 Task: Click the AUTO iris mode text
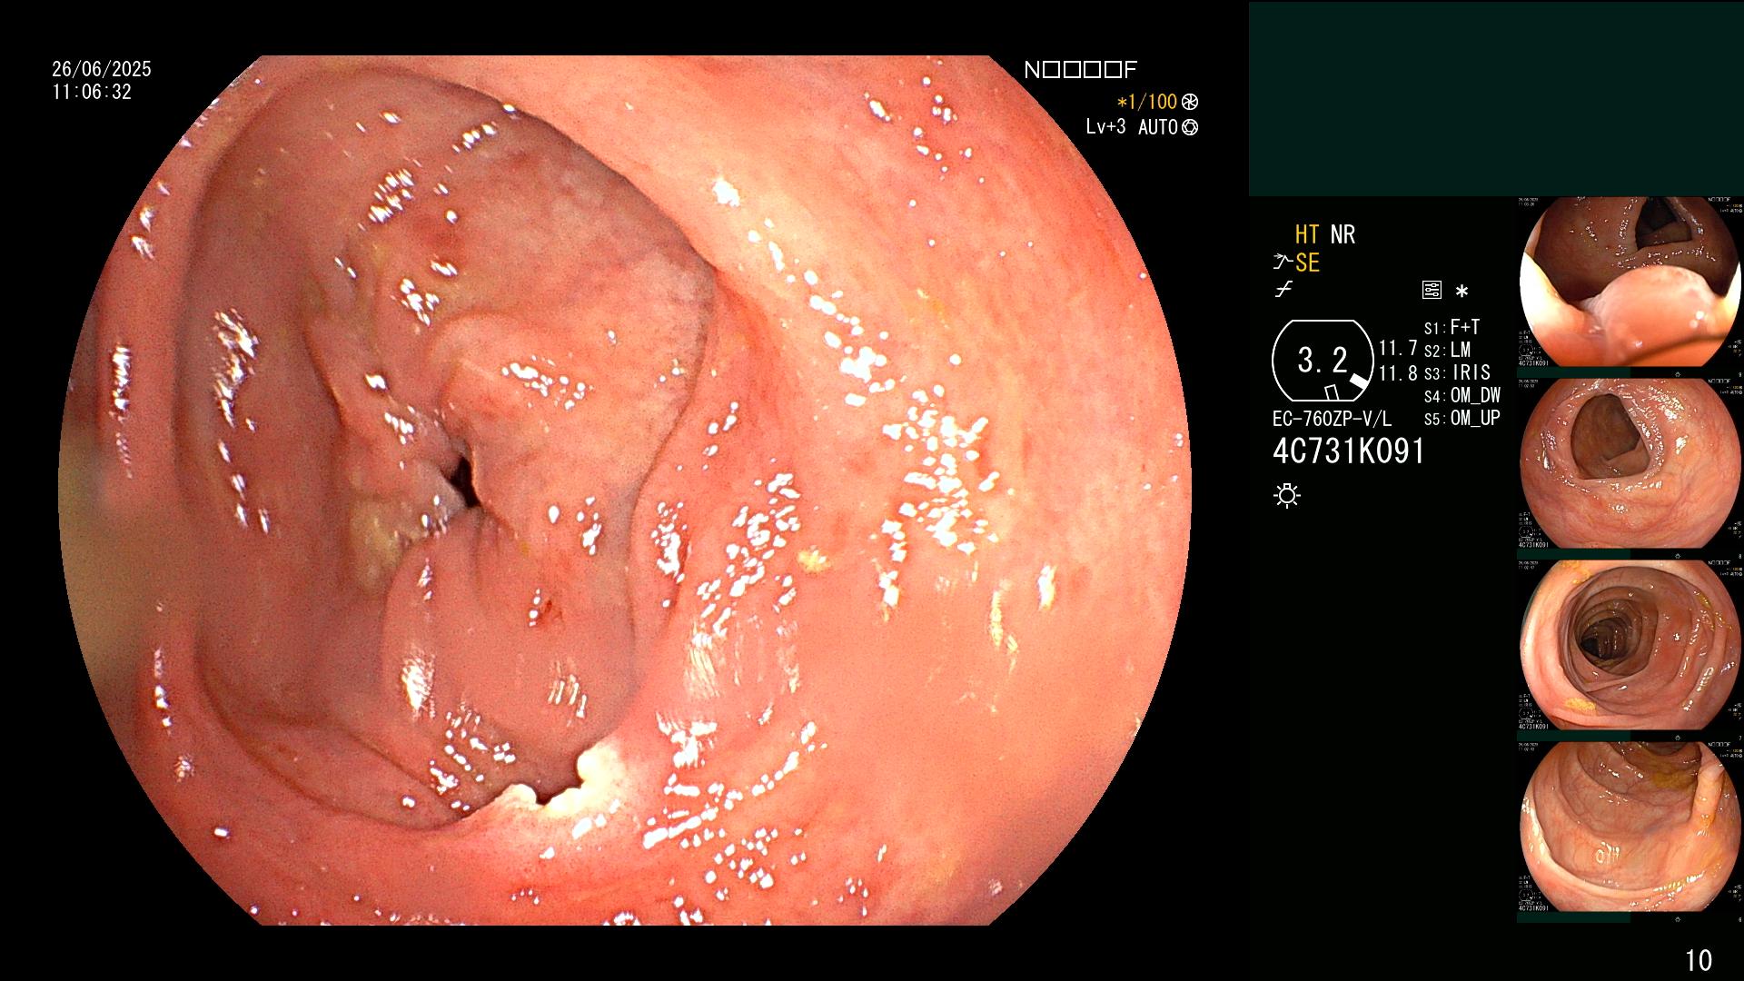(x=1158, y=127)
